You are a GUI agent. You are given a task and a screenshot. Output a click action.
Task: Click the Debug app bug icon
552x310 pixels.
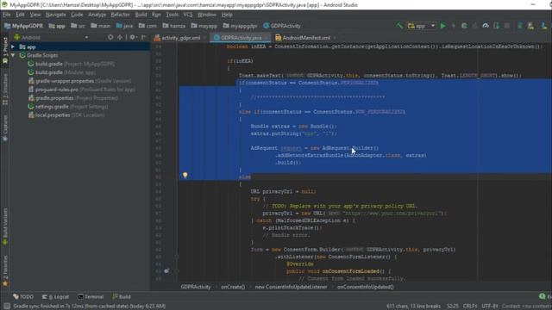(x=464, y=26)
